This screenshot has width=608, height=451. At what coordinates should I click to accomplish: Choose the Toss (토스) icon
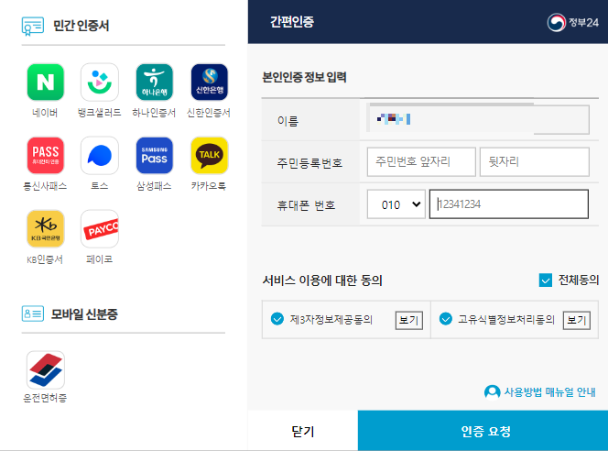(100, 156)
